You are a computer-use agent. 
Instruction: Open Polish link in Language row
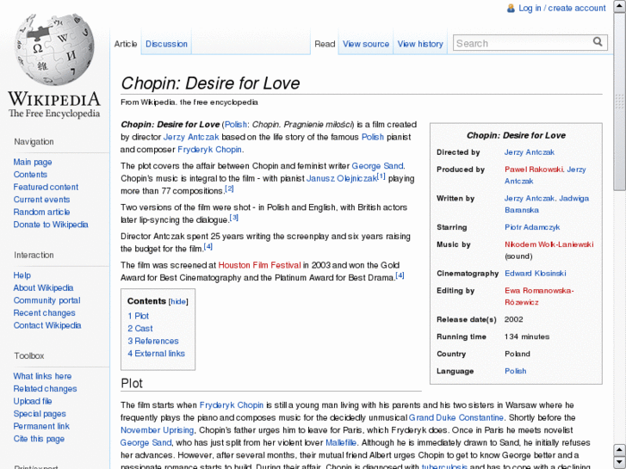coord(516,371)
